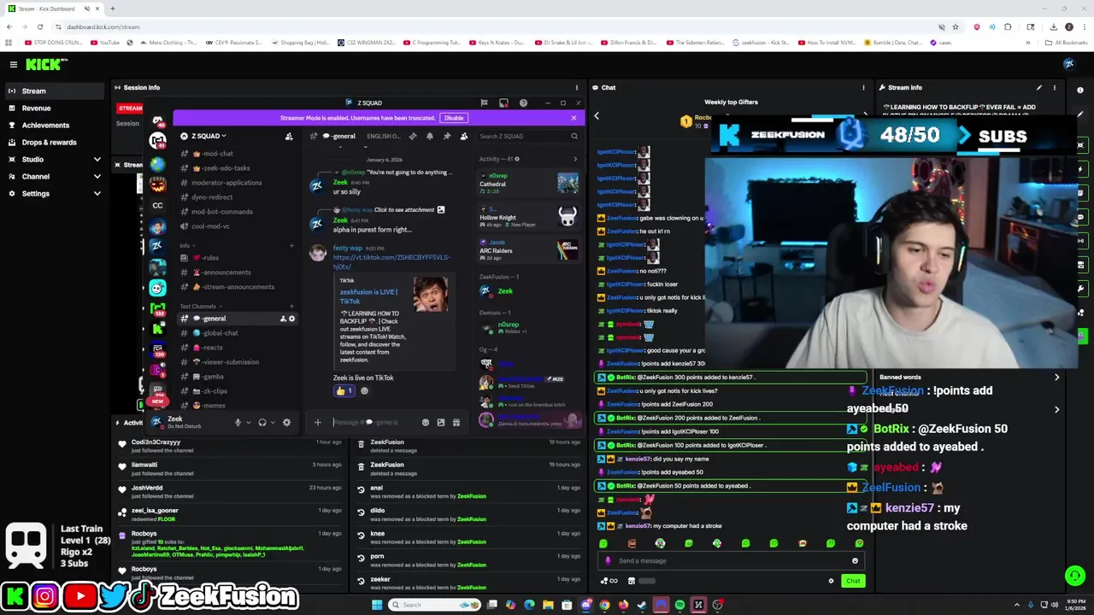Go to previous Weekly top Gifters entry
The height and width of the screenshot is (615, 1094).
click(597, 115)
